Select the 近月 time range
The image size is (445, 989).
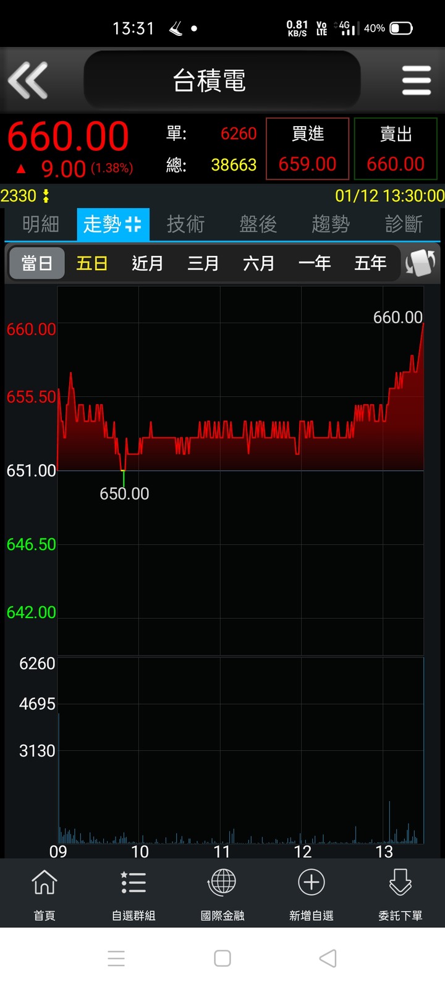click(148, 263)
